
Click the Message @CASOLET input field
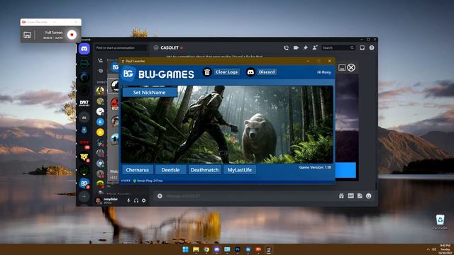click(x=249, y=196)
